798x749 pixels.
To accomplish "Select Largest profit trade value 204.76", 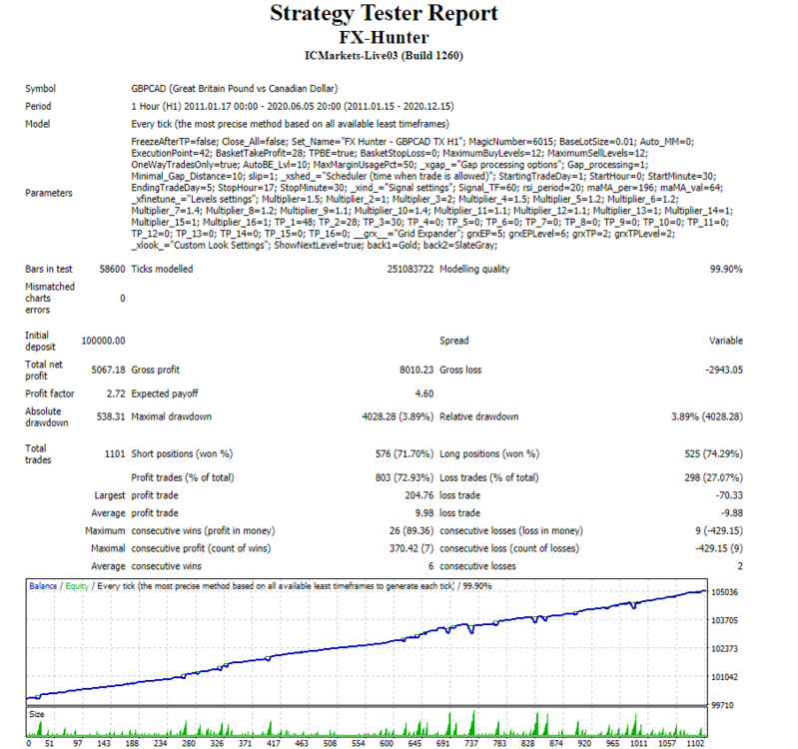I will pyautogui.click(x=419, y=495).
